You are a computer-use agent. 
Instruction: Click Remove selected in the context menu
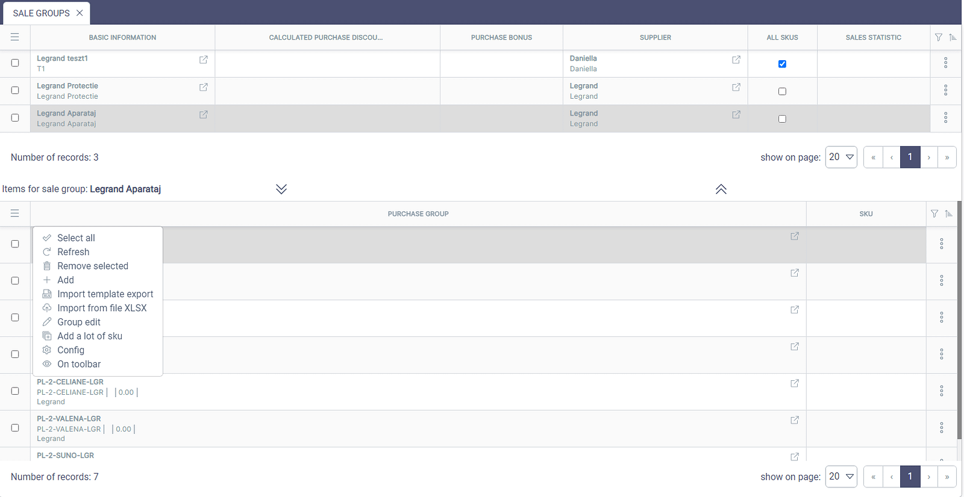(93, 266)
